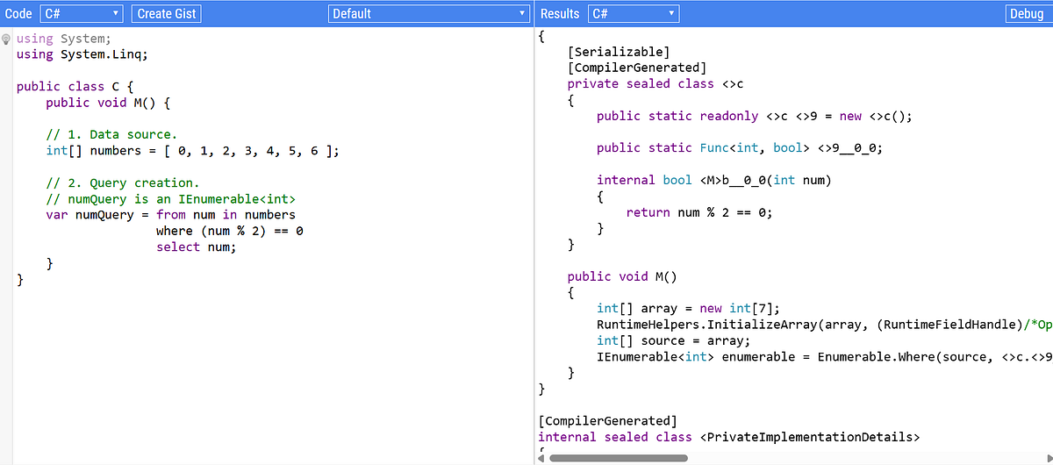Click the lightbulb quick-action icon beside the first line
The height and width of the screenshot is (465, 1053).
pos(6,39)
